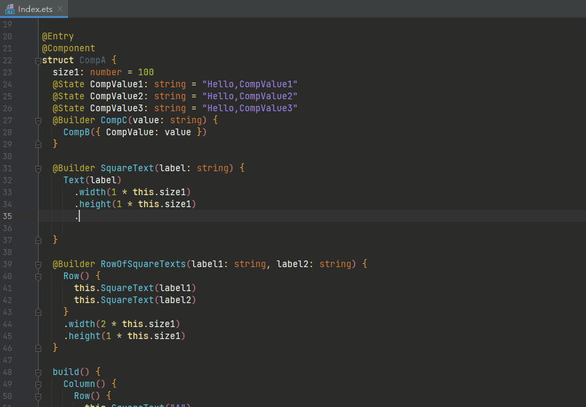Click this.SquareText(label2) call
Screen dimensions: 586x407
[x=135, y=300]
